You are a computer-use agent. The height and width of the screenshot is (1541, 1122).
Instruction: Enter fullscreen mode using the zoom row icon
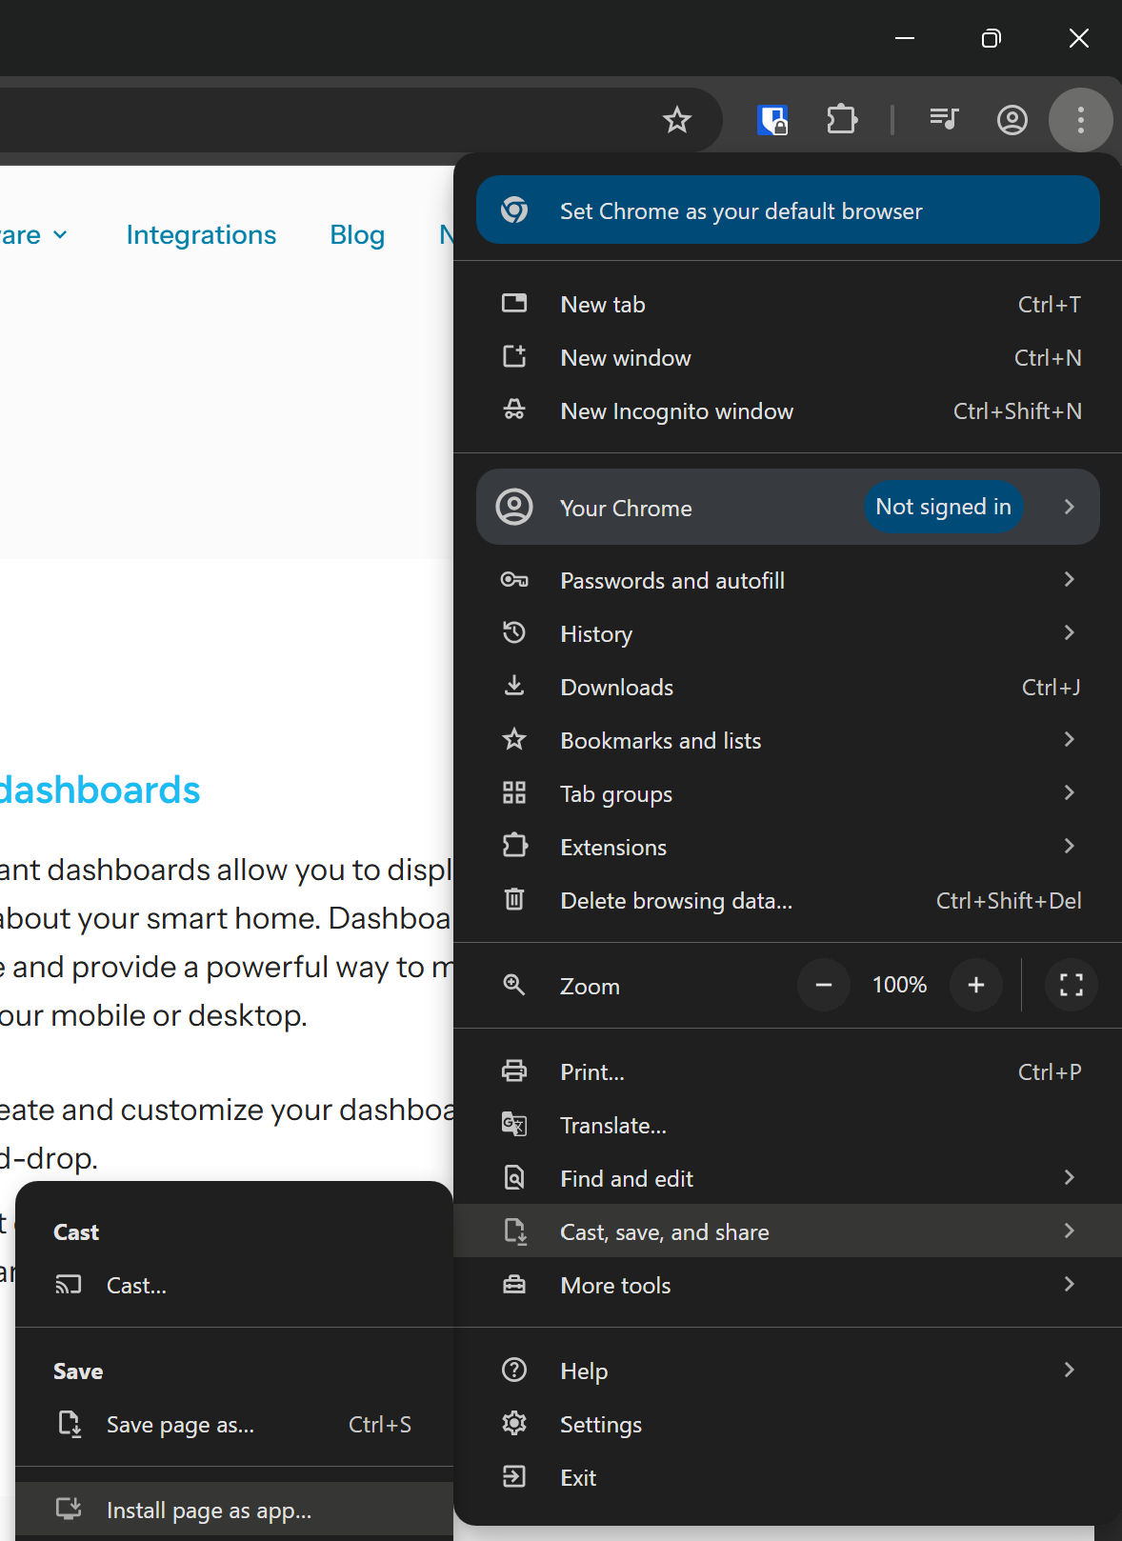tap(1071, 985)
